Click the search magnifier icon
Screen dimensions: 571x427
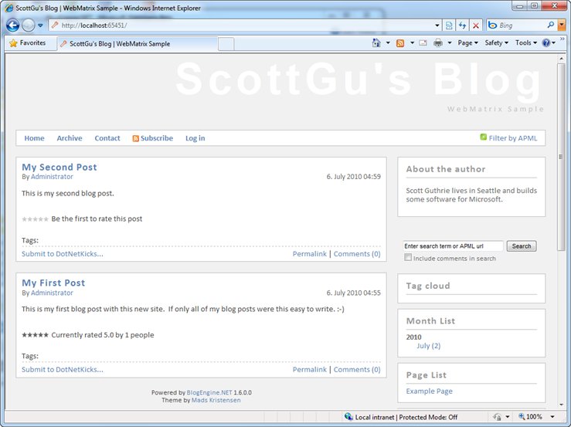(x=551, y=25)
